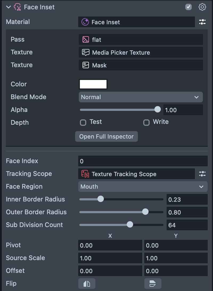Click the flat pass icon

85,40
